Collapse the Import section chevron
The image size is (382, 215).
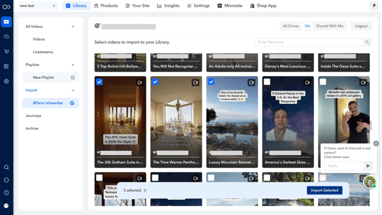(x=73, y=90)
